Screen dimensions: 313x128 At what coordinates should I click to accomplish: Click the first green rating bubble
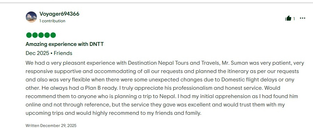pos(29,35)
